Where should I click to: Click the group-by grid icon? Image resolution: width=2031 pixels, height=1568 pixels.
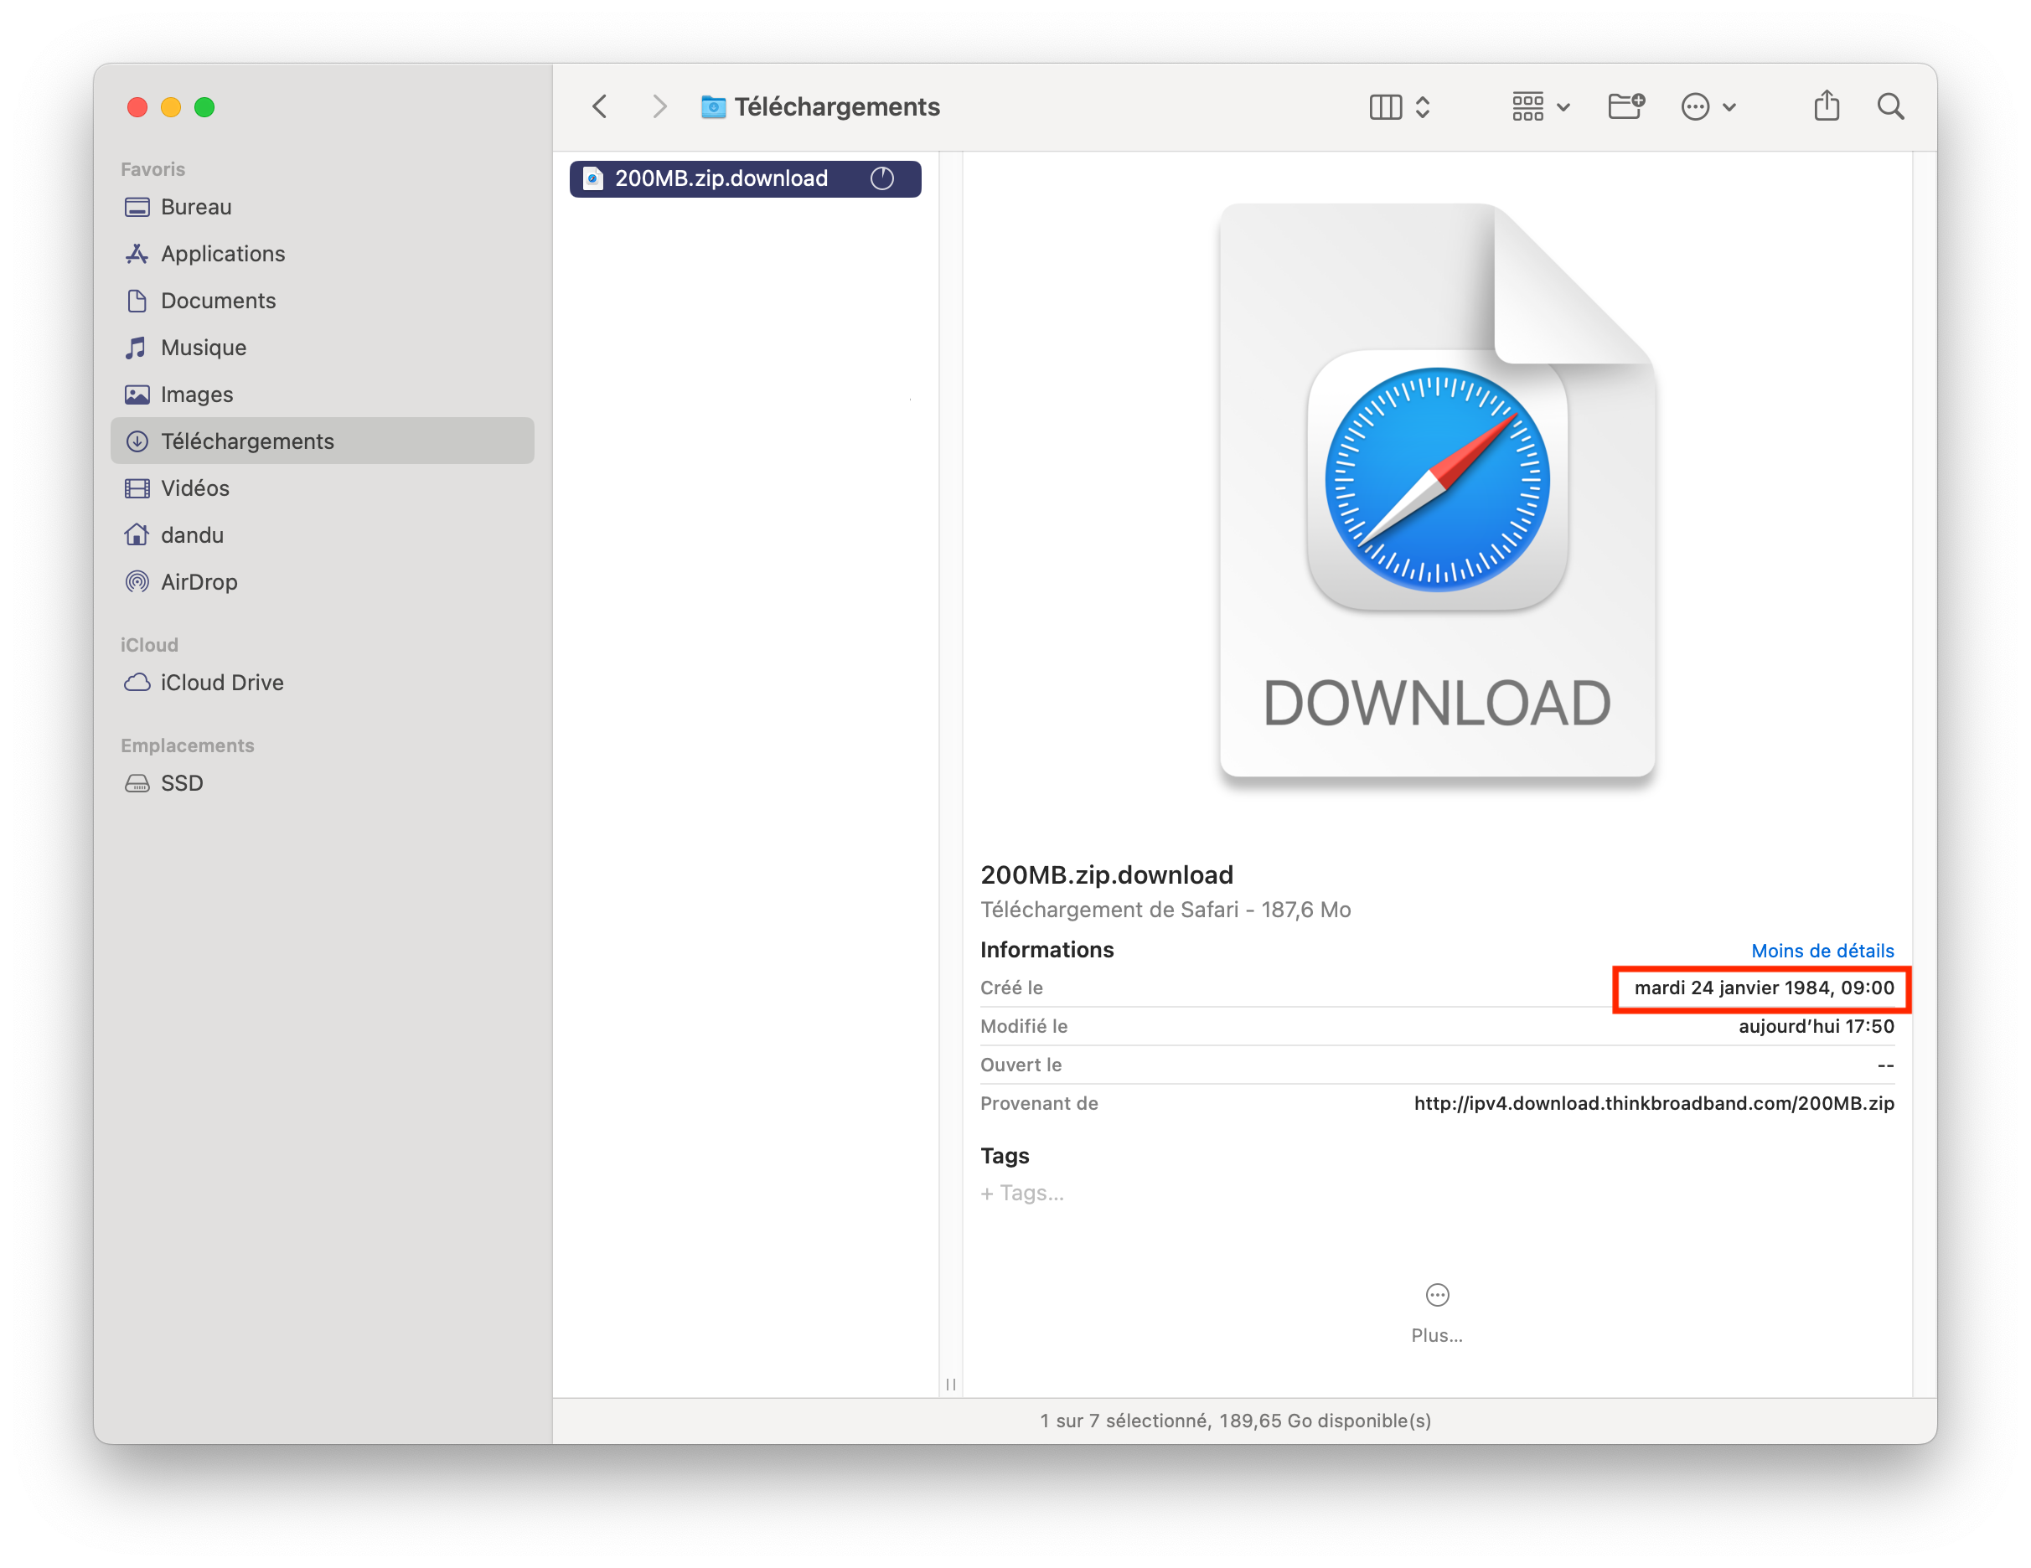(x=1527, y=107)
